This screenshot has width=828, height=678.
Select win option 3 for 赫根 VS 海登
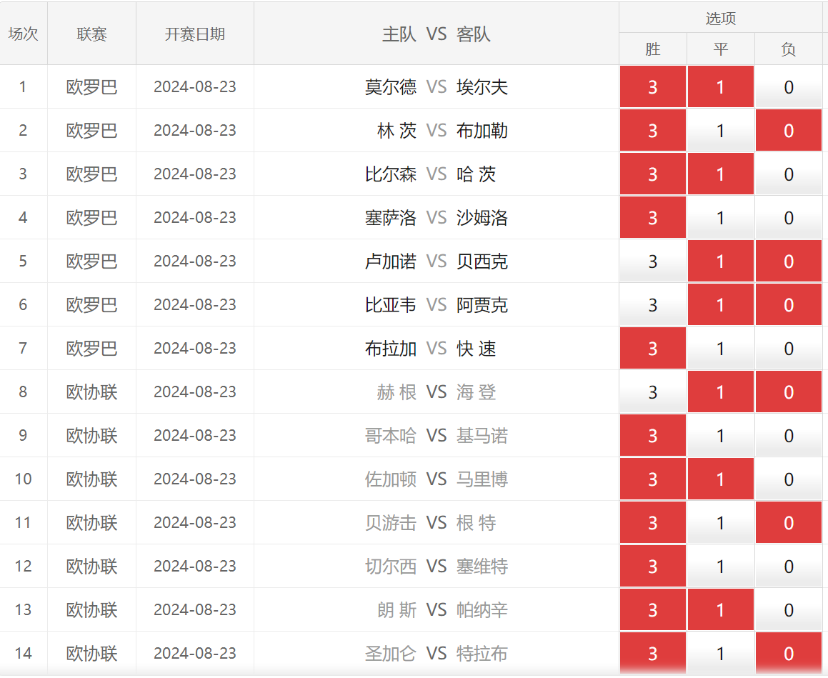tap(653, 392)
